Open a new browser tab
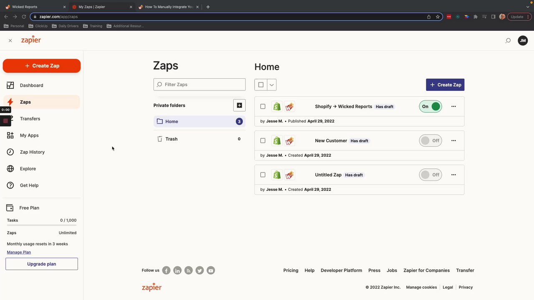This screenshot has height=300, width=534. pos(208,7)
